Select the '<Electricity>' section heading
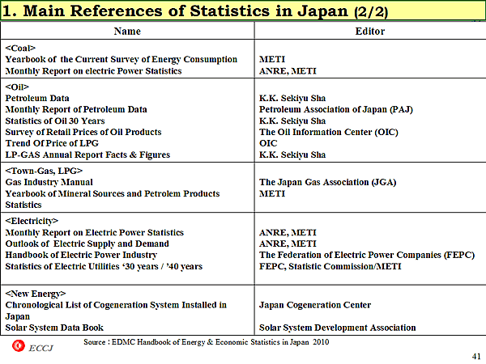 (32, 221)
